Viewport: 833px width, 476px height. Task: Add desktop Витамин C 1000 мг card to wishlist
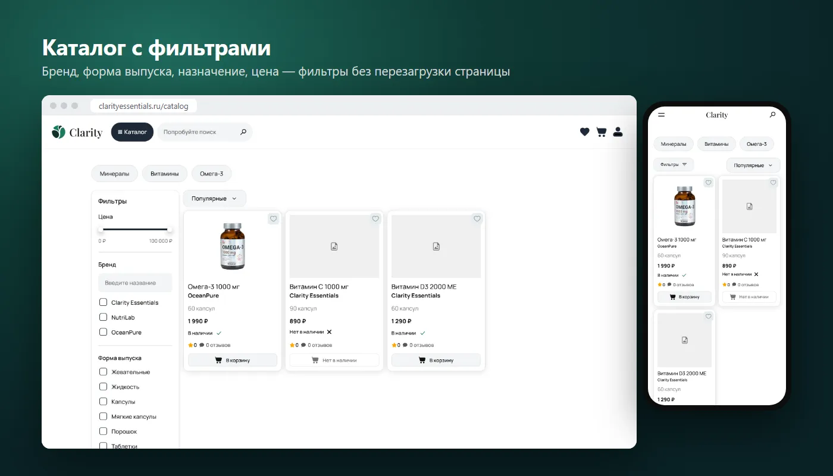(x=375, y=219)
